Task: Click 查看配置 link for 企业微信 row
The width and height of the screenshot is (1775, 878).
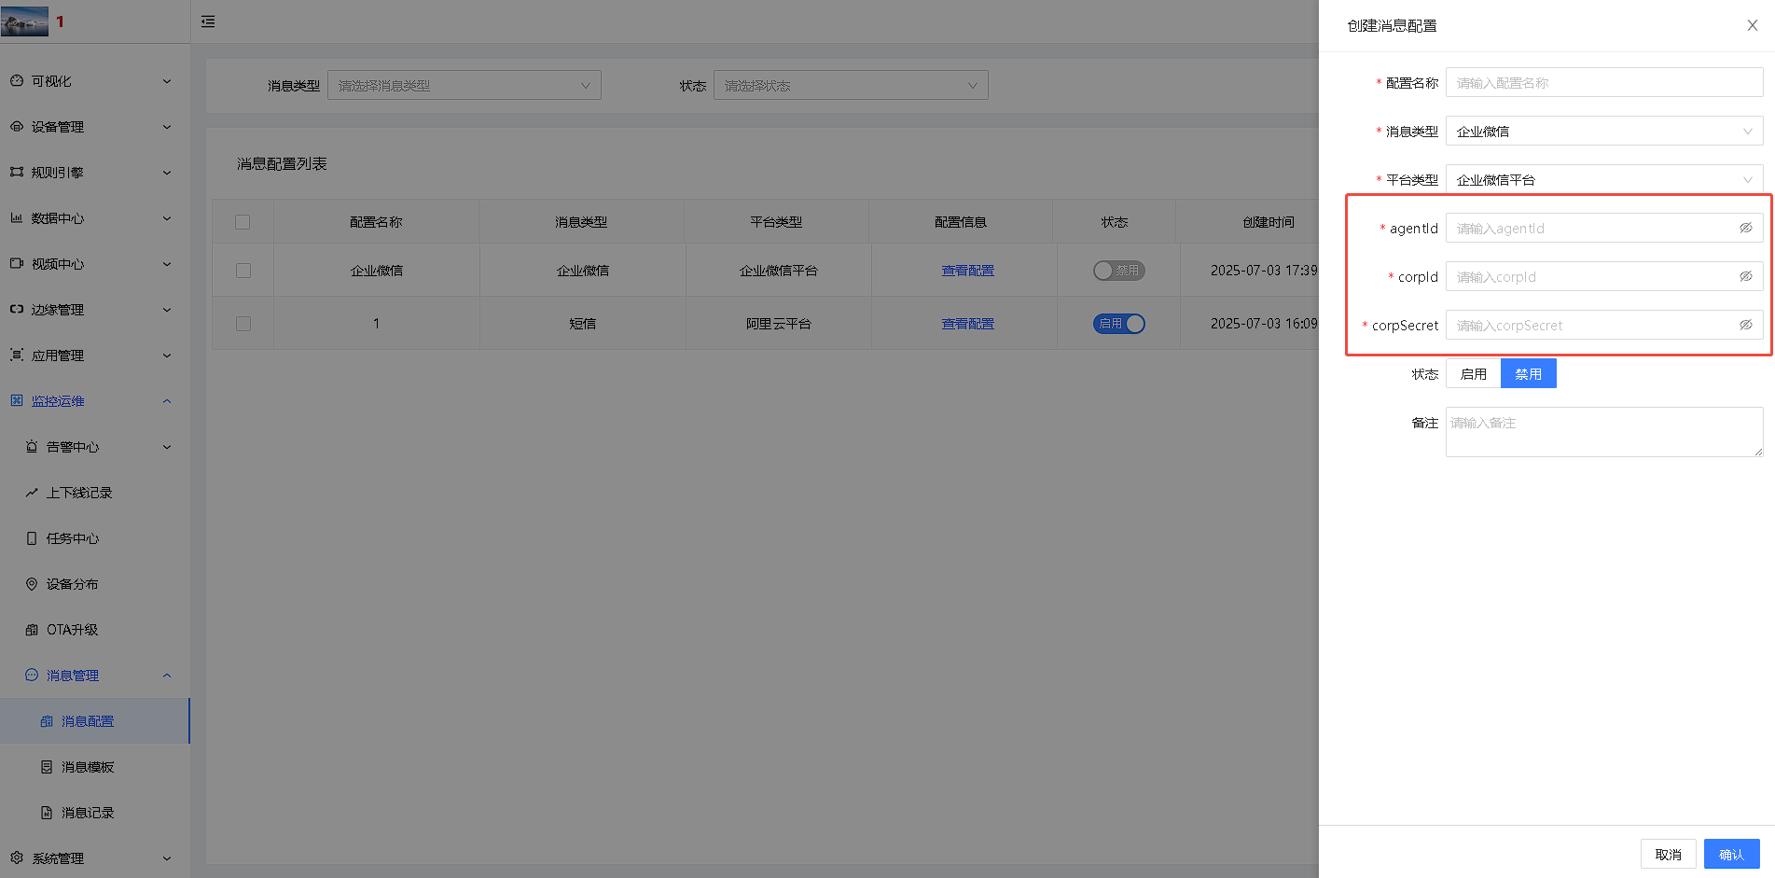Action: point(967,271)
